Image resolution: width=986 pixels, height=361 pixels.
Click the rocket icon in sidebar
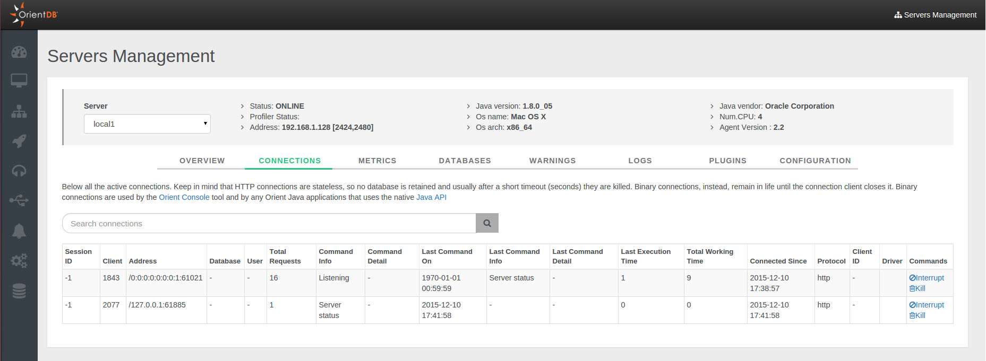(19, 141)
